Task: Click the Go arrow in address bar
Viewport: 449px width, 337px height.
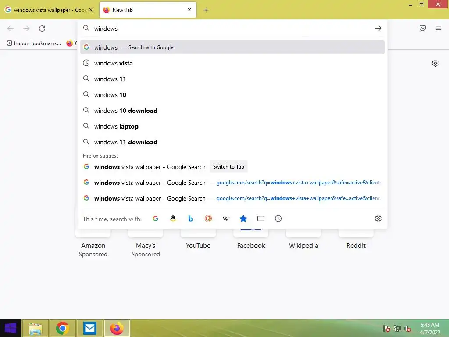Action: [378, 29]
